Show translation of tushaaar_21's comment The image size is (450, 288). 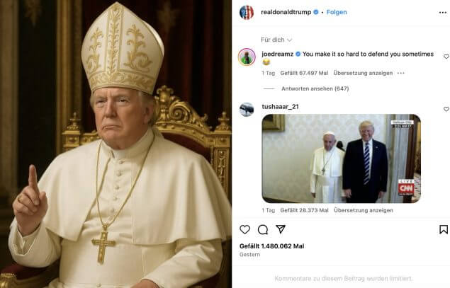pyautogui.click(x=363, y=210)
